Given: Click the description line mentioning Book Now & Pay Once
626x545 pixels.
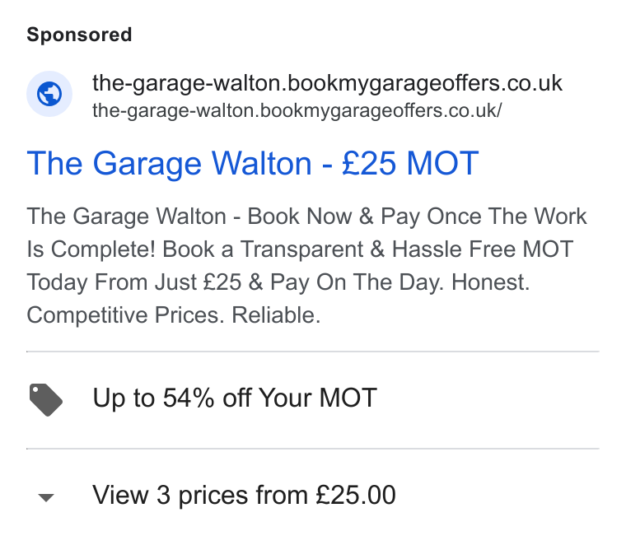Looking at the screenshot, I should tap(306, 217).
